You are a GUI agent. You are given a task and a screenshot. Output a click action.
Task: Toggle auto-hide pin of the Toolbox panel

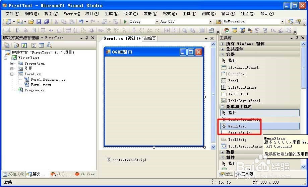pos(297,38)
